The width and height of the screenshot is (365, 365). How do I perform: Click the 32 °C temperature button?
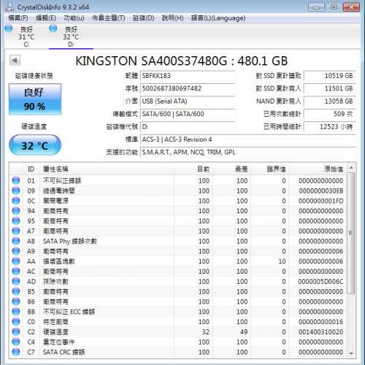click(x=35, y=145)
